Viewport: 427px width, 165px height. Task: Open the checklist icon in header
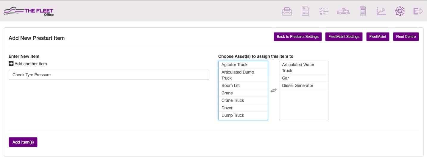pyautogui.click(x=324, y=11)
